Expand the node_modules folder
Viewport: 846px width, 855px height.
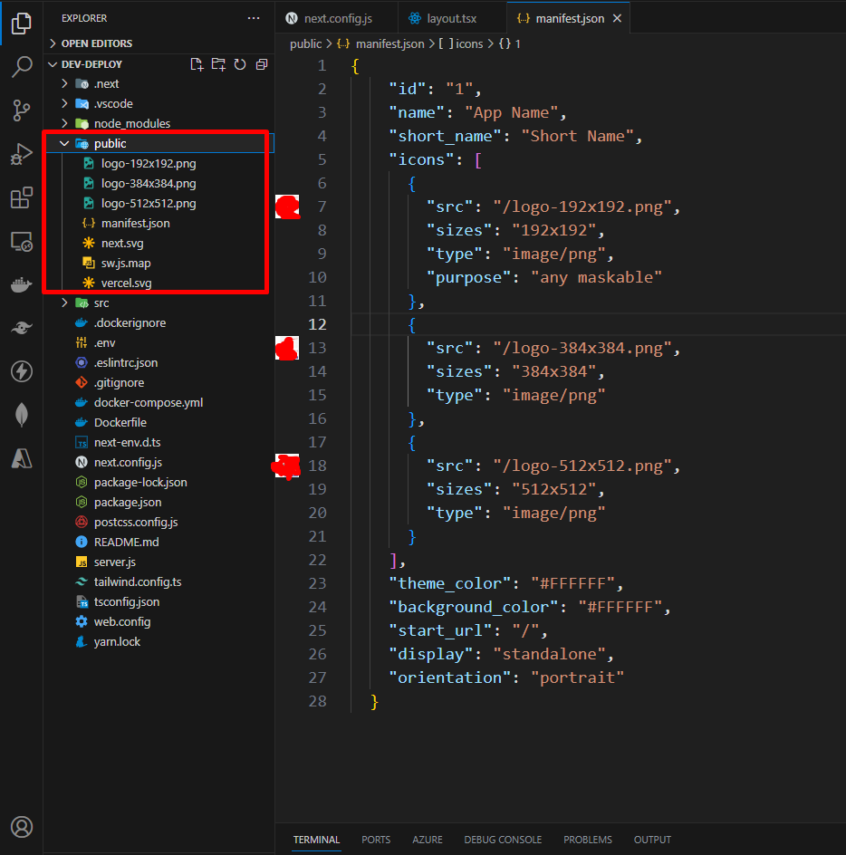tap(159, 124)
